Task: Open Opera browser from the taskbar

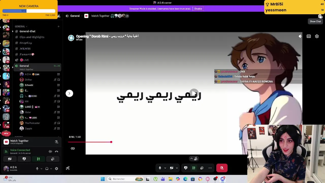Action: coord(208,179)
